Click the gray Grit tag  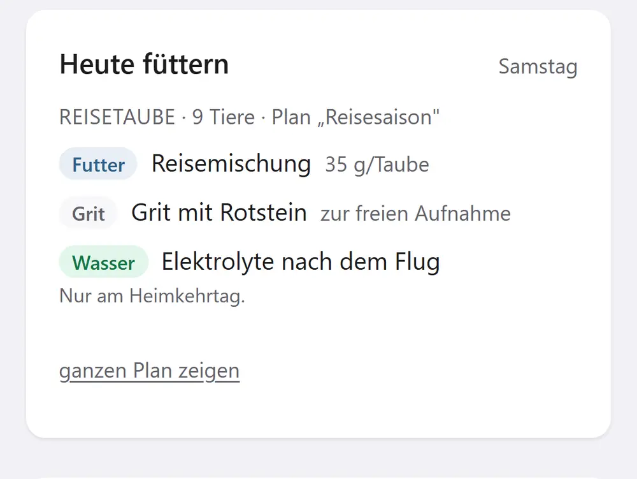88,213
